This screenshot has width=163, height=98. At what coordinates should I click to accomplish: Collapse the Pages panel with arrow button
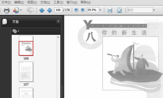[58, 21]
